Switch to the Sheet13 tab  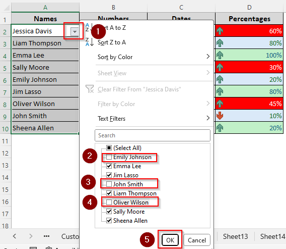click(x=235, y=236)
